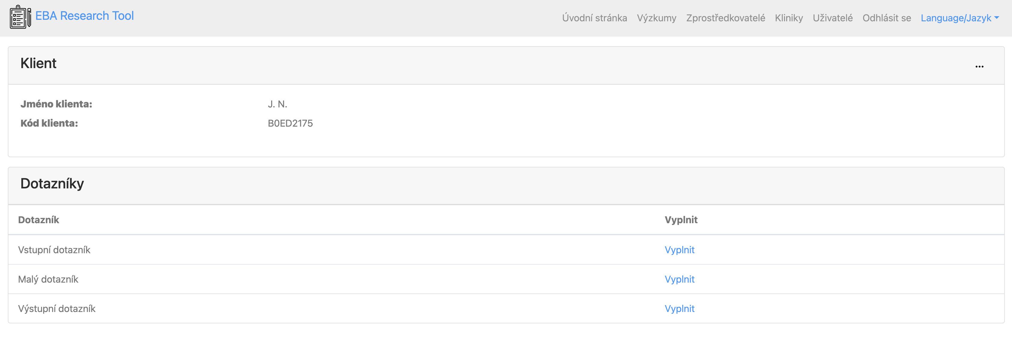Select the Vstupní dotazník row name
1012x339 pixels.
point(54,250)
